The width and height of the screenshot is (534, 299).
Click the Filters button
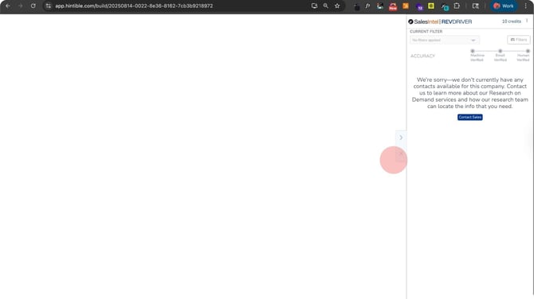tap(519, 40)
